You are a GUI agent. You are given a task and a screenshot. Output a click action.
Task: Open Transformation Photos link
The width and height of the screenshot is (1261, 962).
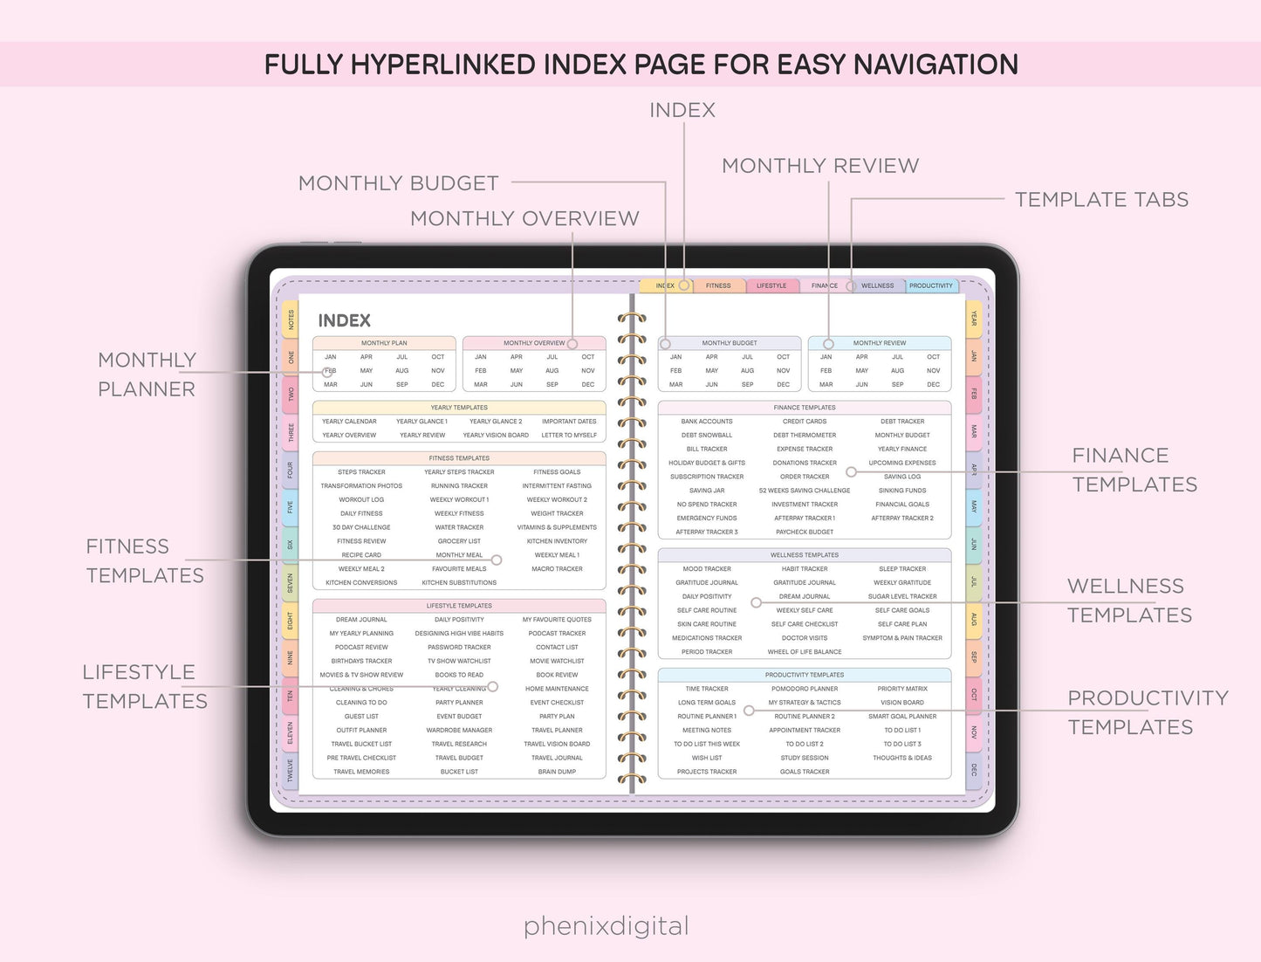[361, 486]
